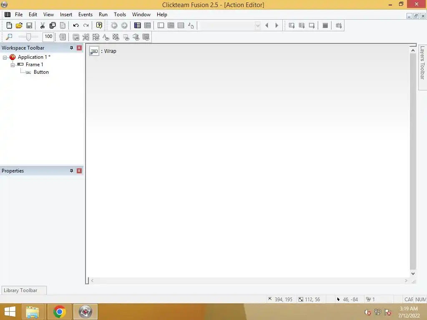Open Help contents question mark icon

point(99,25)
